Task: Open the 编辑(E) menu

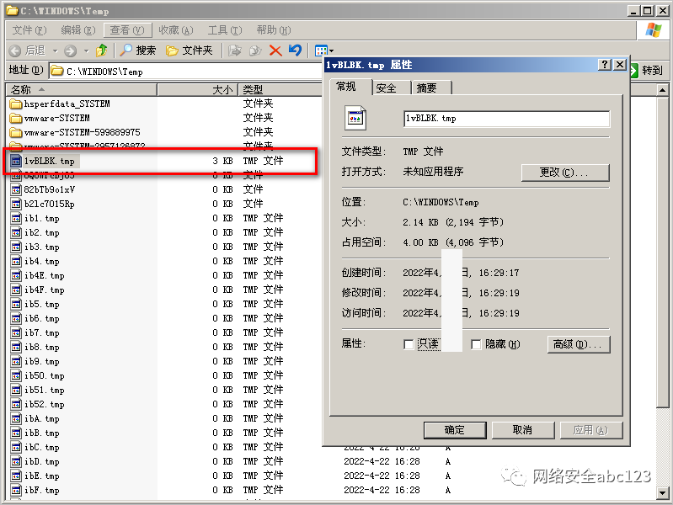Action: pos(78,30)
